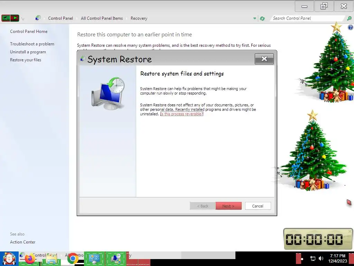
Task: Click the Santa Start button
Action: [9, 259]
